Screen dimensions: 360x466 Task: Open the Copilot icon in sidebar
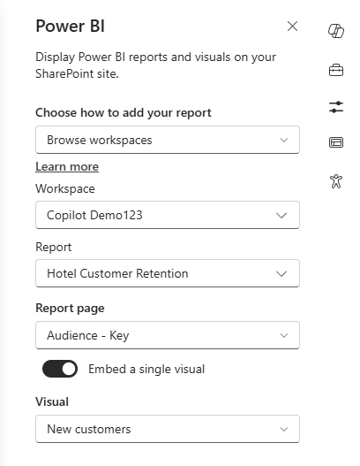336,31
